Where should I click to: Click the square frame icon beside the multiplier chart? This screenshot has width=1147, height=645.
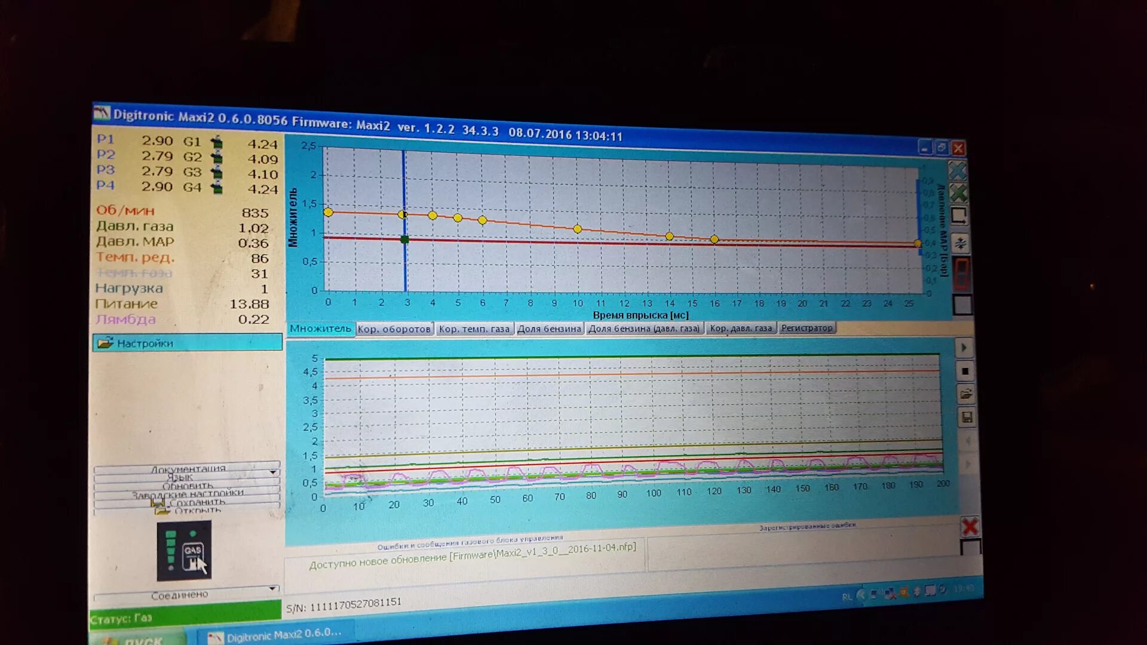point(959,216)
